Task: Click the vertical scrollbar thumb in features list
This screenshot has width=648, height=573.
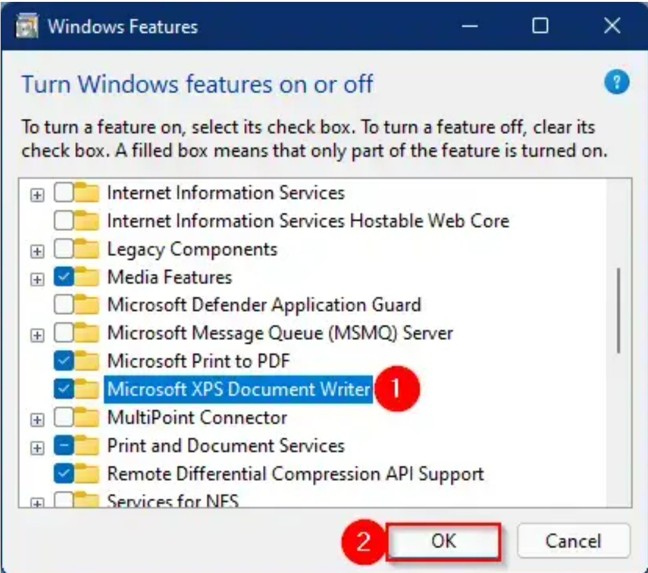Action: click(x=619, y=311)
